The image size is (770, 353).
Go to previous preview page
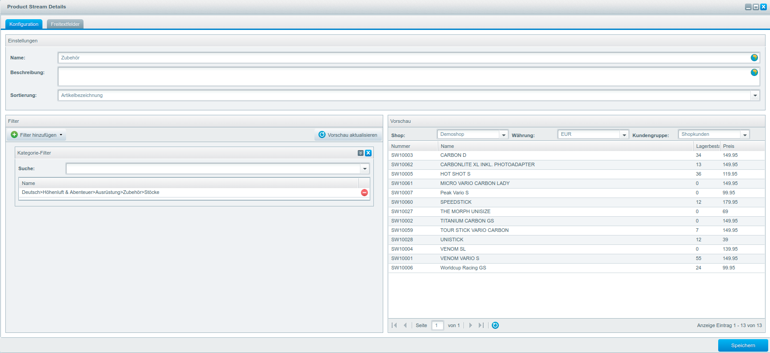405,325
